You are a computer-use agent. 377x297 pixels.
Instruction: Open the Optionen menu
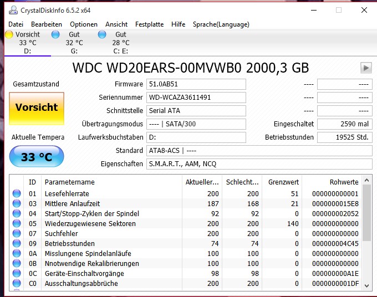click(x=84, y=24)
